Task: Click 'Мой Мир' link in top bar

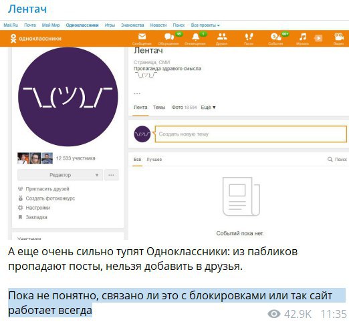Action: pos(51,25)
